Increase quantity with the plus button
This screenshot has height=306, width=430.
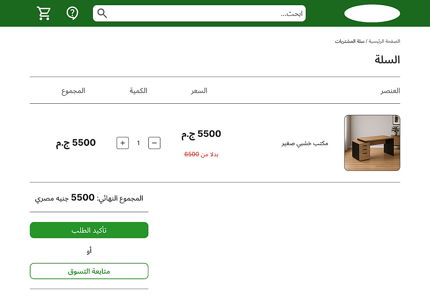[123, 143]
